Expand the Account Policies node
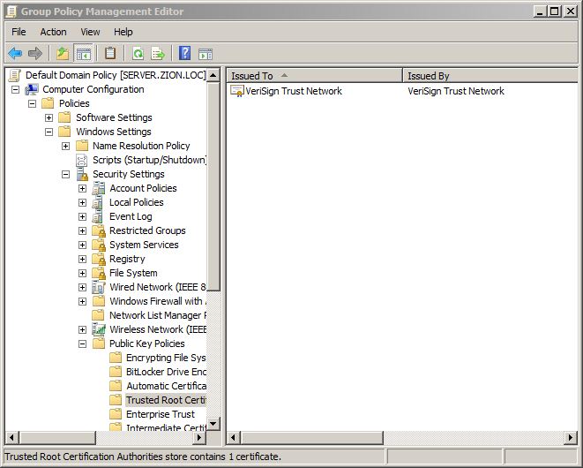 pyautogui.click(x=83, y=188)
